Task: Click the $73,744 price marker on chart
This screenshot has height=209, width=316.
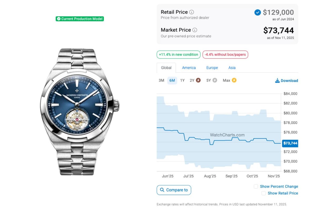Action: tap(290, 143)
